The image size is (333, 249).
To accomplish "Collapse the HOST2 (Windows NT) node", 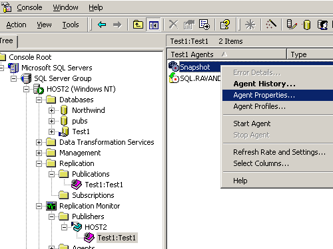I will click(26, 89).
